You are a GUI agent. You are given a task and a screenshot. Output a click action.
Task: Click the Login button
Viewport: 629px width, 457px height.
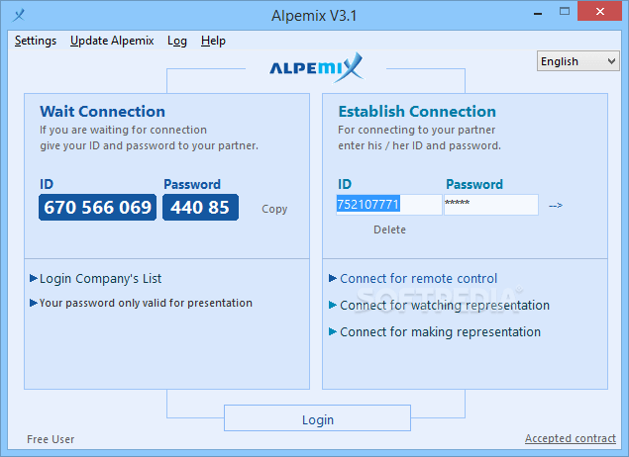[x=317, y=418]
